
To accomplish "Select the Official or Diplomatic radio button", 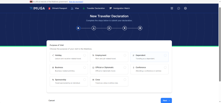I will pyautogui.click(x=125, y=68).
